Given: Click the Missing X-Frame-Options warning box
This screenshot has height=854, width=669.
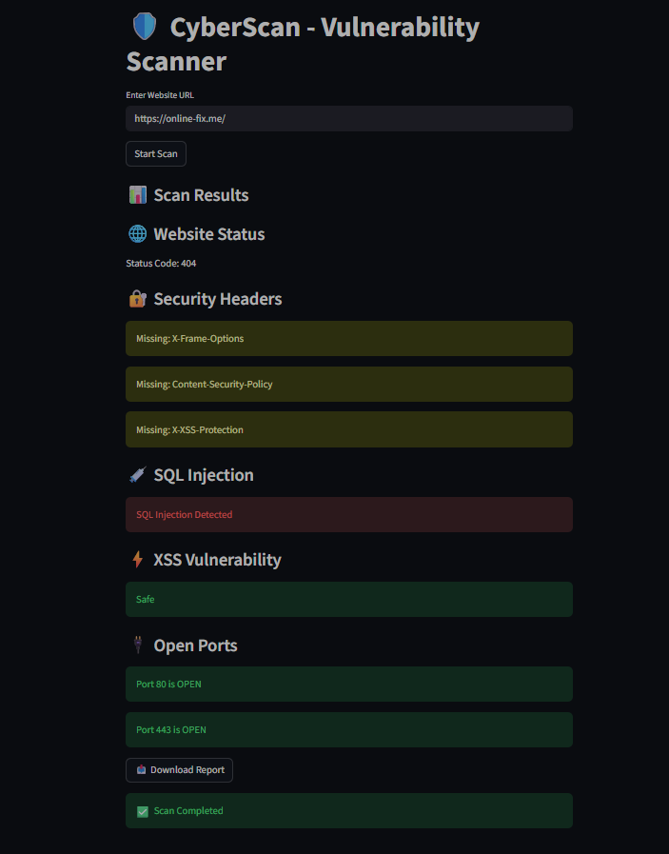Looking at the screenshot, I should (x=348, y=339).
